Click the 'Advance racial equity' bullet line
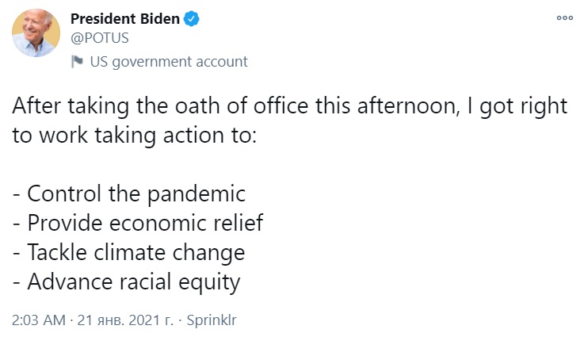This screenshot has width=584, height=337. pos(126,281)
